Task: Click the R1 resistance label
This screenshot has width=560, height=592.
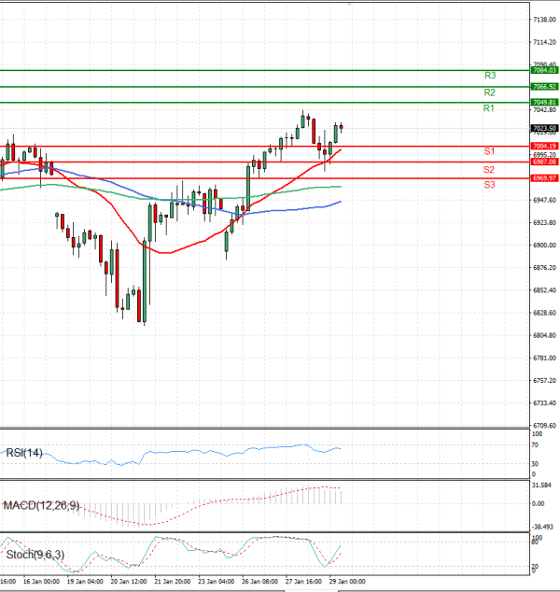Action: pyautogui.click(x=489, y=108)
